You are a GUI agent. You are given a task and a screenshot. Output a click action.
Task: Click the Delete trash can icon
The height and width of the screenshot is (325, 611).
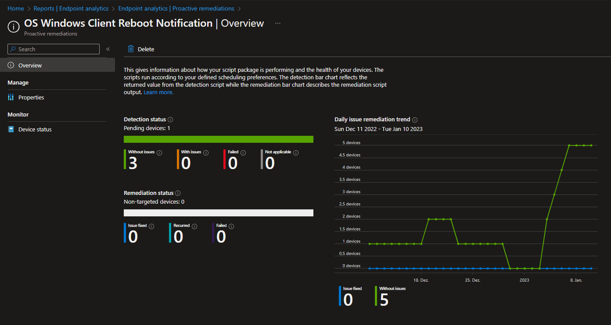(130, 49)
